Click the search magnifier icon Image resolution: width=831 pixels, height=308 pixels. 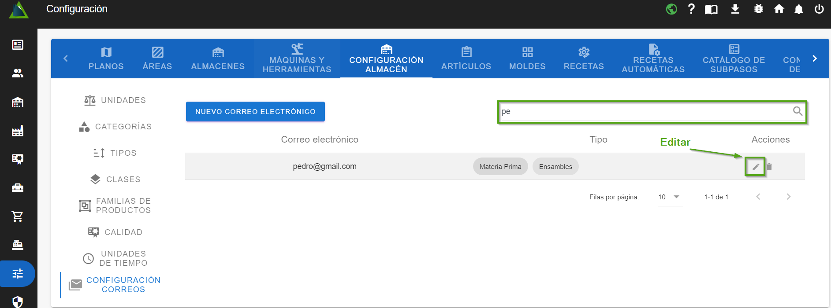[x=797, y=111]
